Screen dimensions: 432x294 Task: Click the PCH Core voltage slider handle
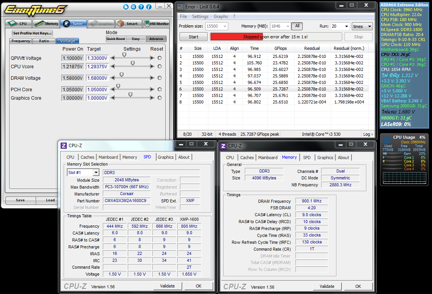coord(118,87)
